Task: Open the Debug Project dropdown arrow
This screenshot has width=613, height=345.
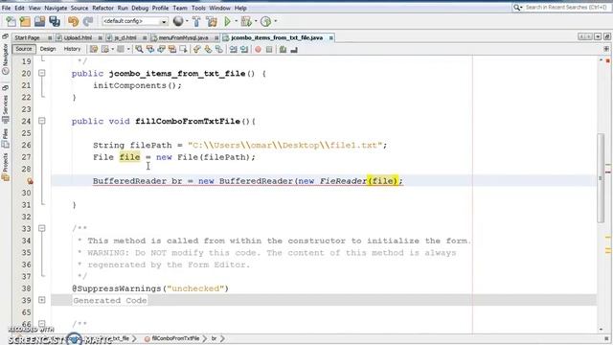Action: point(256,21)
